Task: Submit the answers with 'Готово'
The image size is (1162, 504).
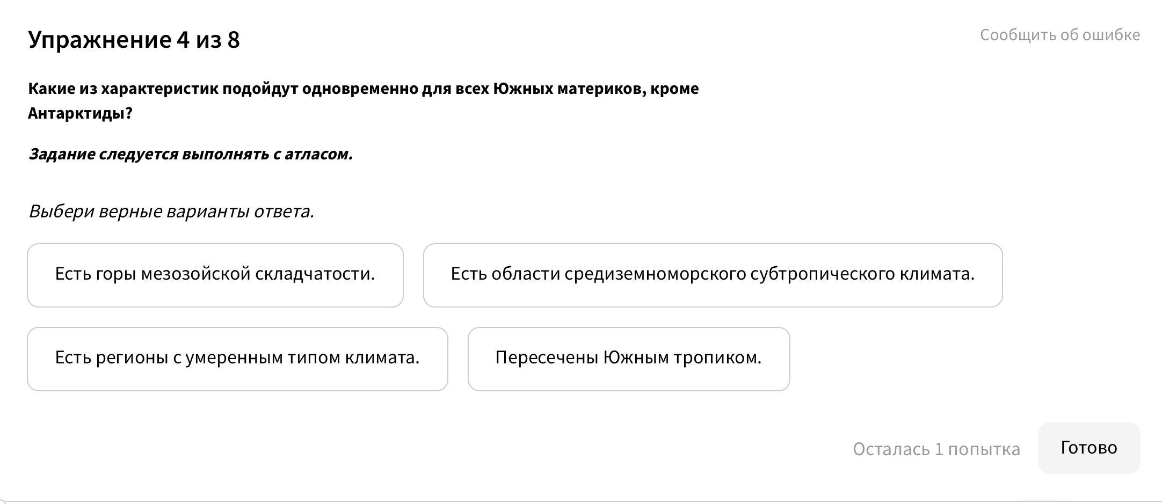Action: 1088,448
